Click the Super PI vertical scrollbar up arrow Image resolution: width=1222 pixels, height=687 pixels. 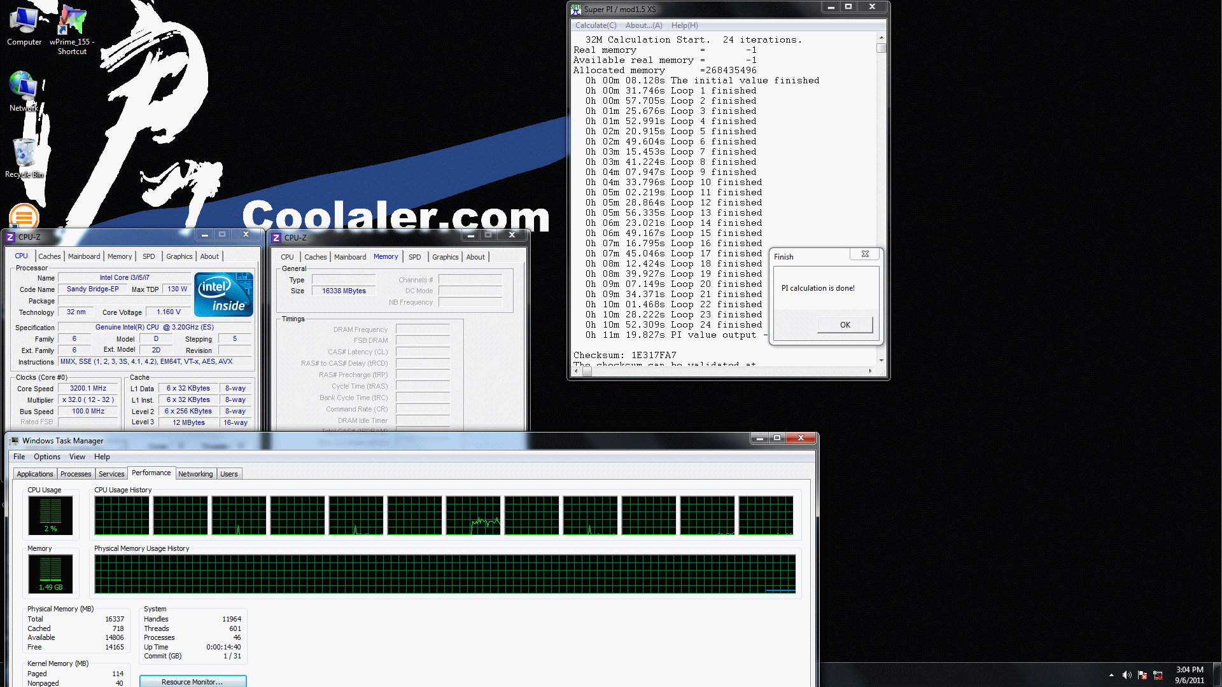tap(881, 37)
